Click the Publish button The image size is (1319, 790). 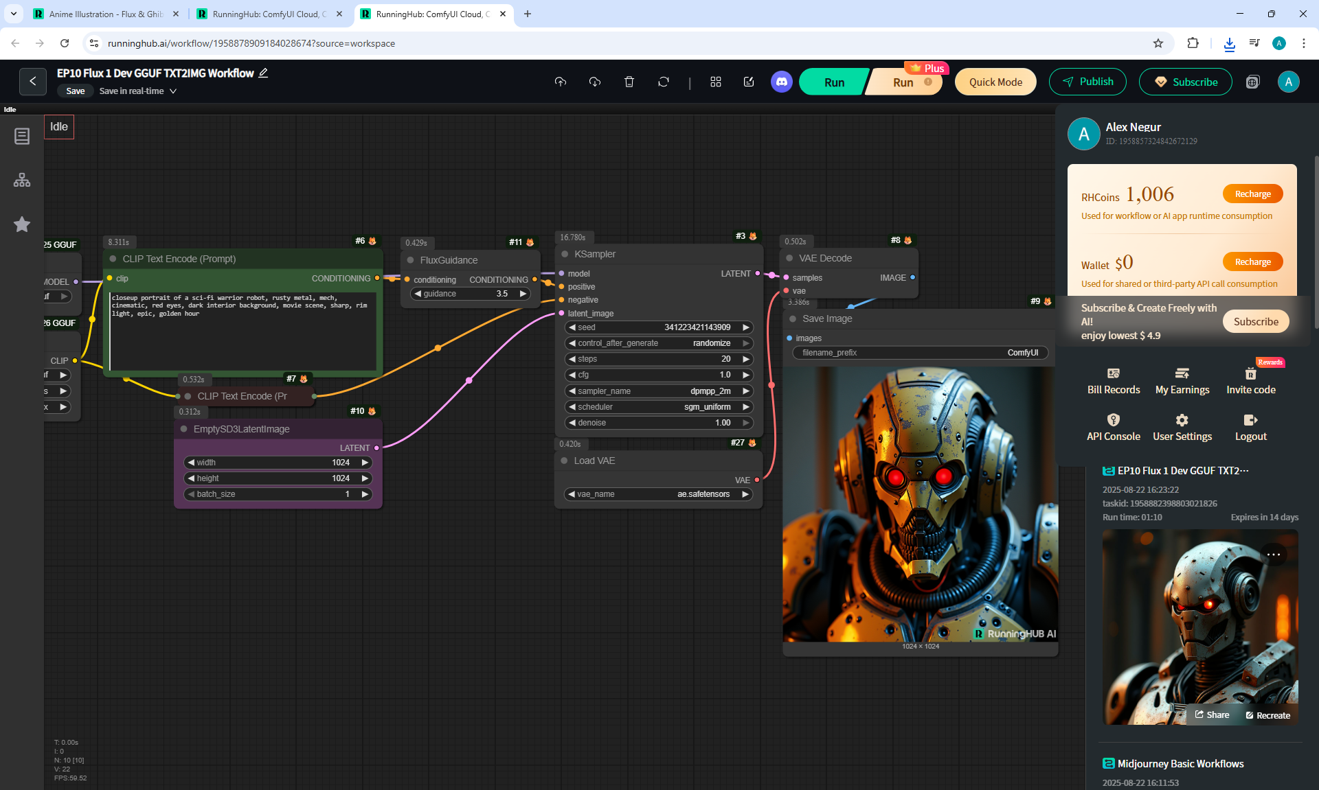[1087, 82]
